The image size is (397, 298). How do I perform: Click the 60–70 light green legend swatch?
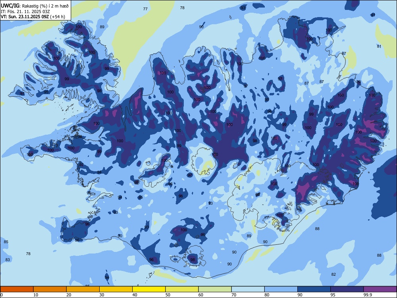(215, 289)
